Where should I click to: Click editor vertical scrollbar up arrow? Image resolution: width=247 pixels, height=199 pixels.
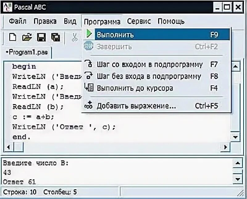tap(235, 66)
